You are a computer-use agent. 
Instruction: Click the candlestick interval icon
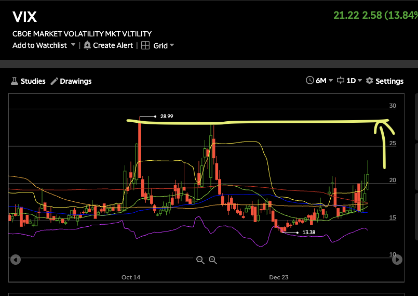pos(341,80)
